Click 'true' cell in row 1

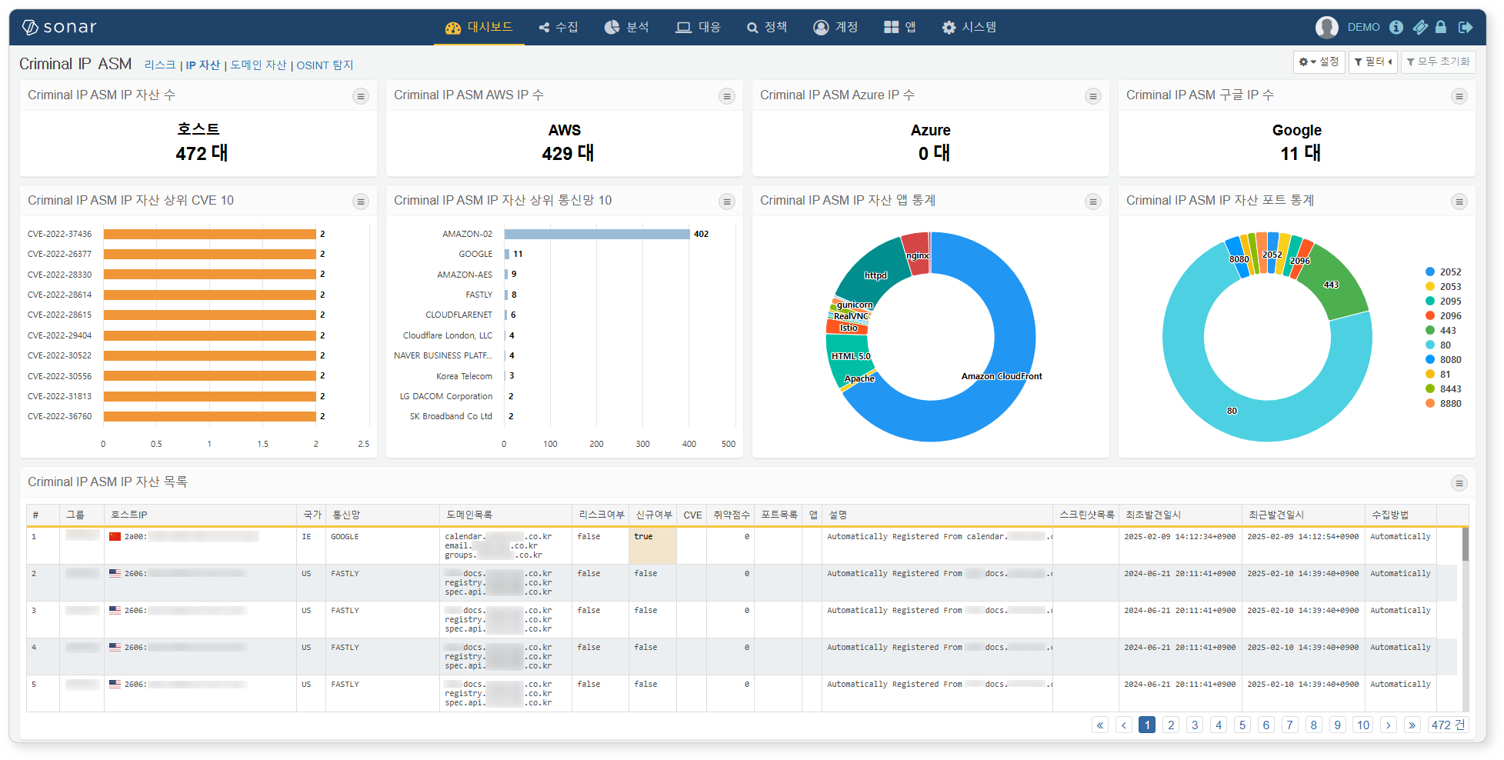pyautogui.click(x=652, y=545)
